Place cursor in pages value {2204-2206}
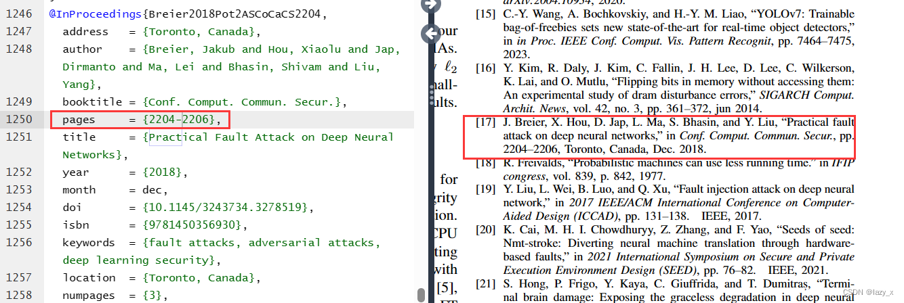The width and height of the screenshot is (904, 303). (x=180, y=119)
